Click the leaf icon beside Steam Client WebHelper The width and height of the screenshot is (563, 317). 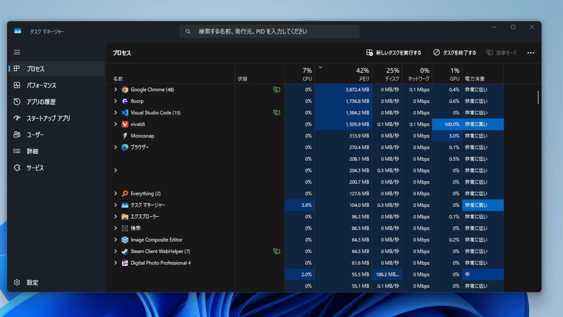[277, 251]
